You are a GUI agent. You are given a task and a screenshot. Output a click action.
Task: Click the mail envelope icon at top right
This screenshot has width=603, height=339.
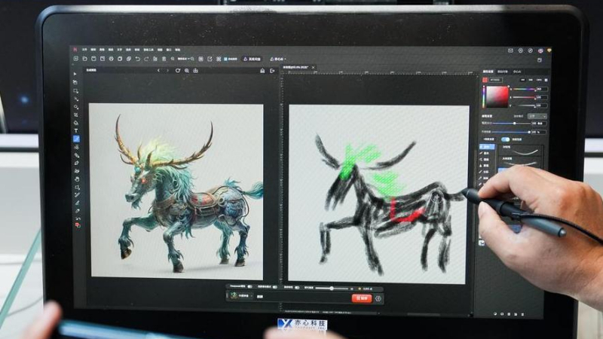click(x=510, y=50)
